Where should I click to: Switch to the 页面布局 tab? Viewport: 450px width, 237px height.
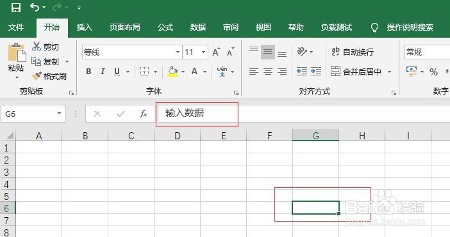[x=124, y=27]
